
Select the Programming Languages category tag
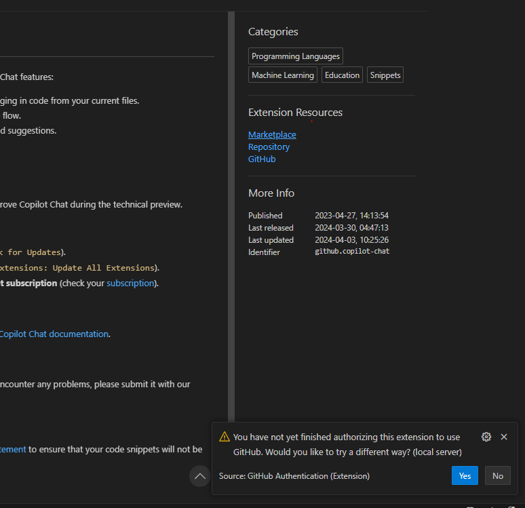(x=296, y=56)
